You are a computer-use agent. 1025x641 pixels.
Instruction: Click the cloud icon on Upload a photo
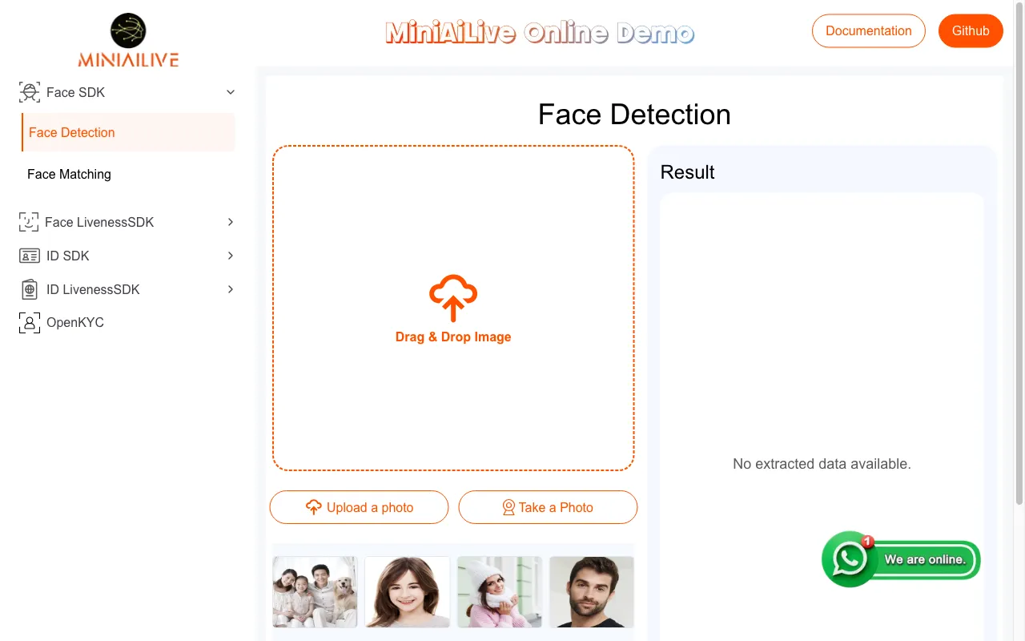pyautogui.click(x=314, y=507)
